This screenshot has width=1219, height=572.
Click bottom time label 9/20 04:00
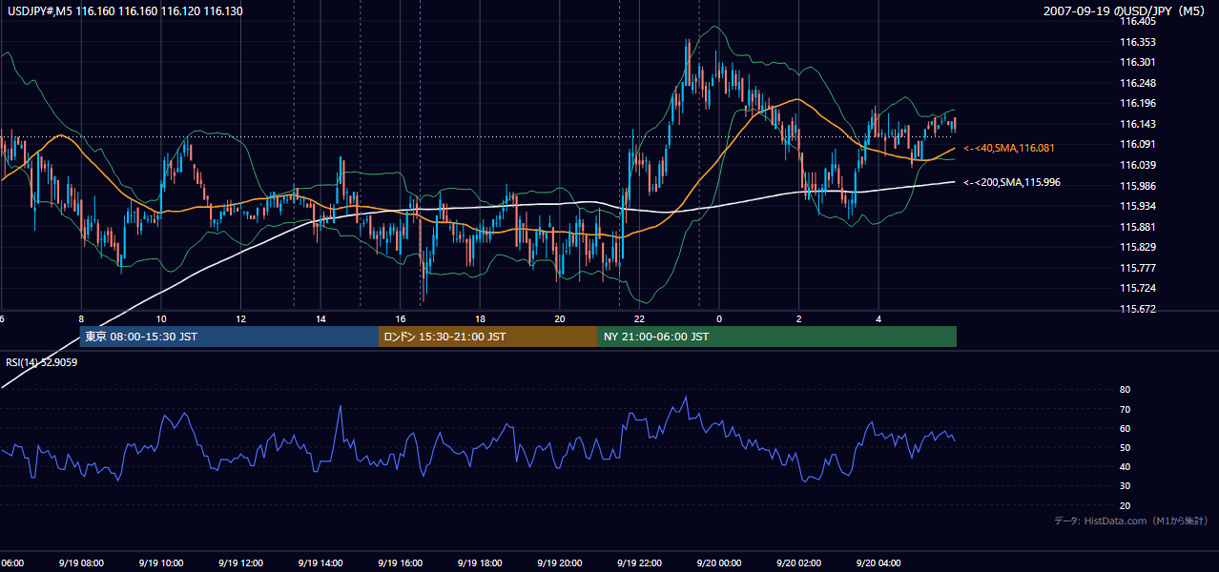tap(878, 563)
